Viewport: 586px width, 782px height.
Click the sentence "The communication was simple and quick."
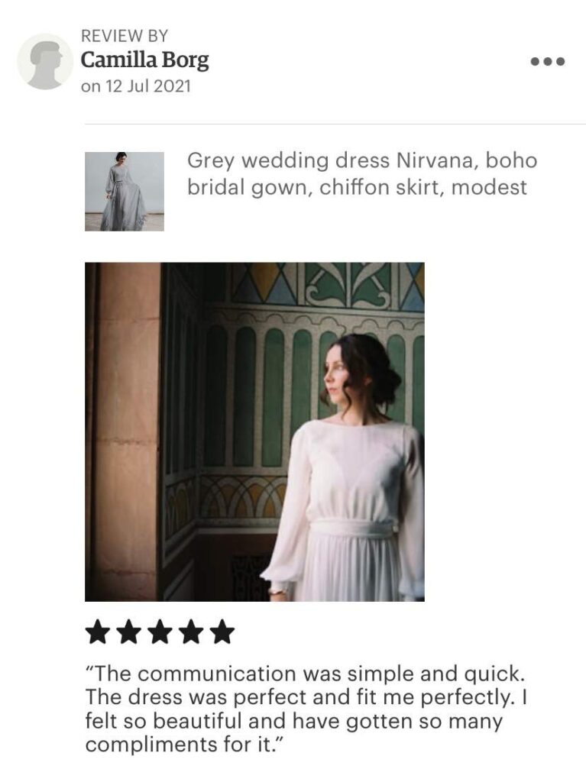306,674
